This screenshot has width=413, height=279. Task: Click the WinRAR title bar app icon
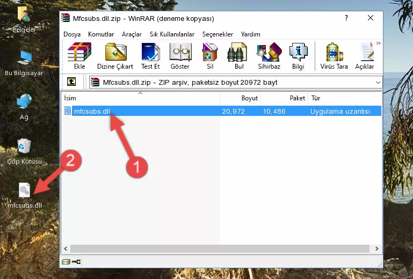click(x=66, y=18)
